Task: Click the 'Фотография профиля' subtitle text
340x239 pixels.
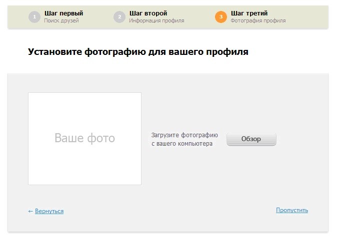Action: click(x=258, y=21)
